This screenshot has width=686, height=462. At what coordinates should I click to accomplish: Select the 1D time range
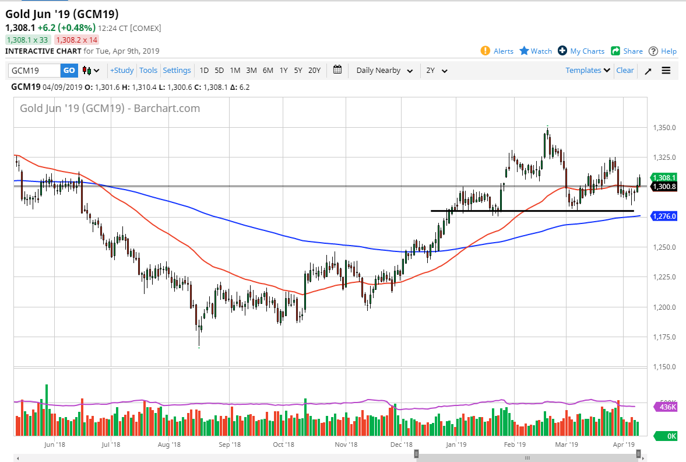[204, 71]
